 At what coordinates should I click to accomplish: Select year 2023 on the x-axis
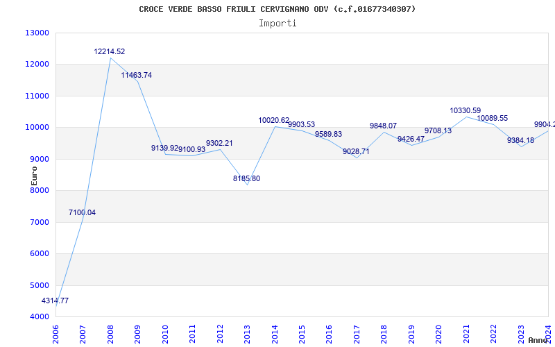[521, 334]
